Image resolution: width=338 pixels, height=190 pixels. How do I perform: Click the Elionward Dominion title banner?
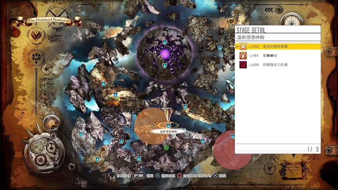[x=49, y=21]
